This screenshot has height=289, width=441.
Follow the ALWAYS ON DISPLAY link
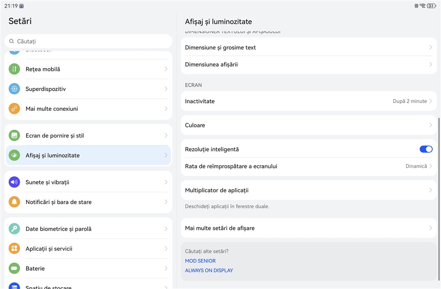pyautogui.click(x=209, y=271)
